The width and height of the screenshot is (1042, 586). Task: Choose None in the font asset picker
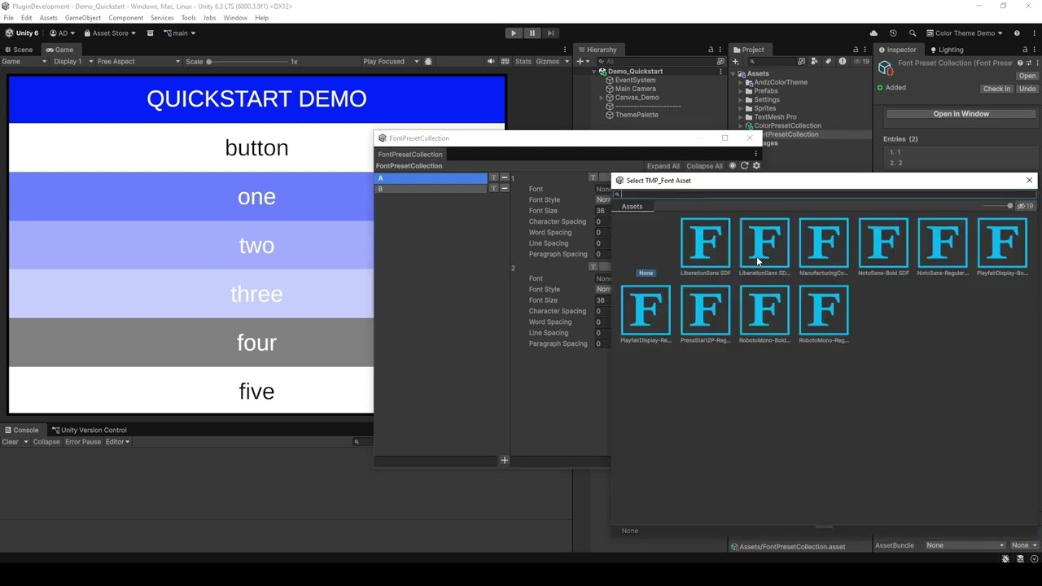click(646, 273)
